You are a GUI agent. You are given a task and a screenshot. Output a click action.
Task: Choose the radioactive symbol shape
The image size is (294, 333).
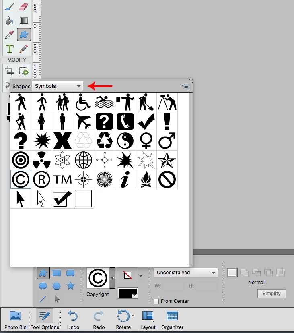coord(41,160)
